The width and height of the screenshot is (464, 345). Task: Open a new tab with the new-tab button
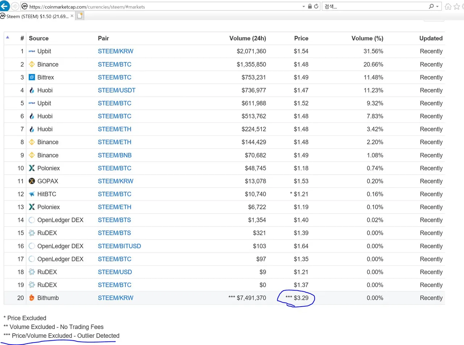[80, 16]
